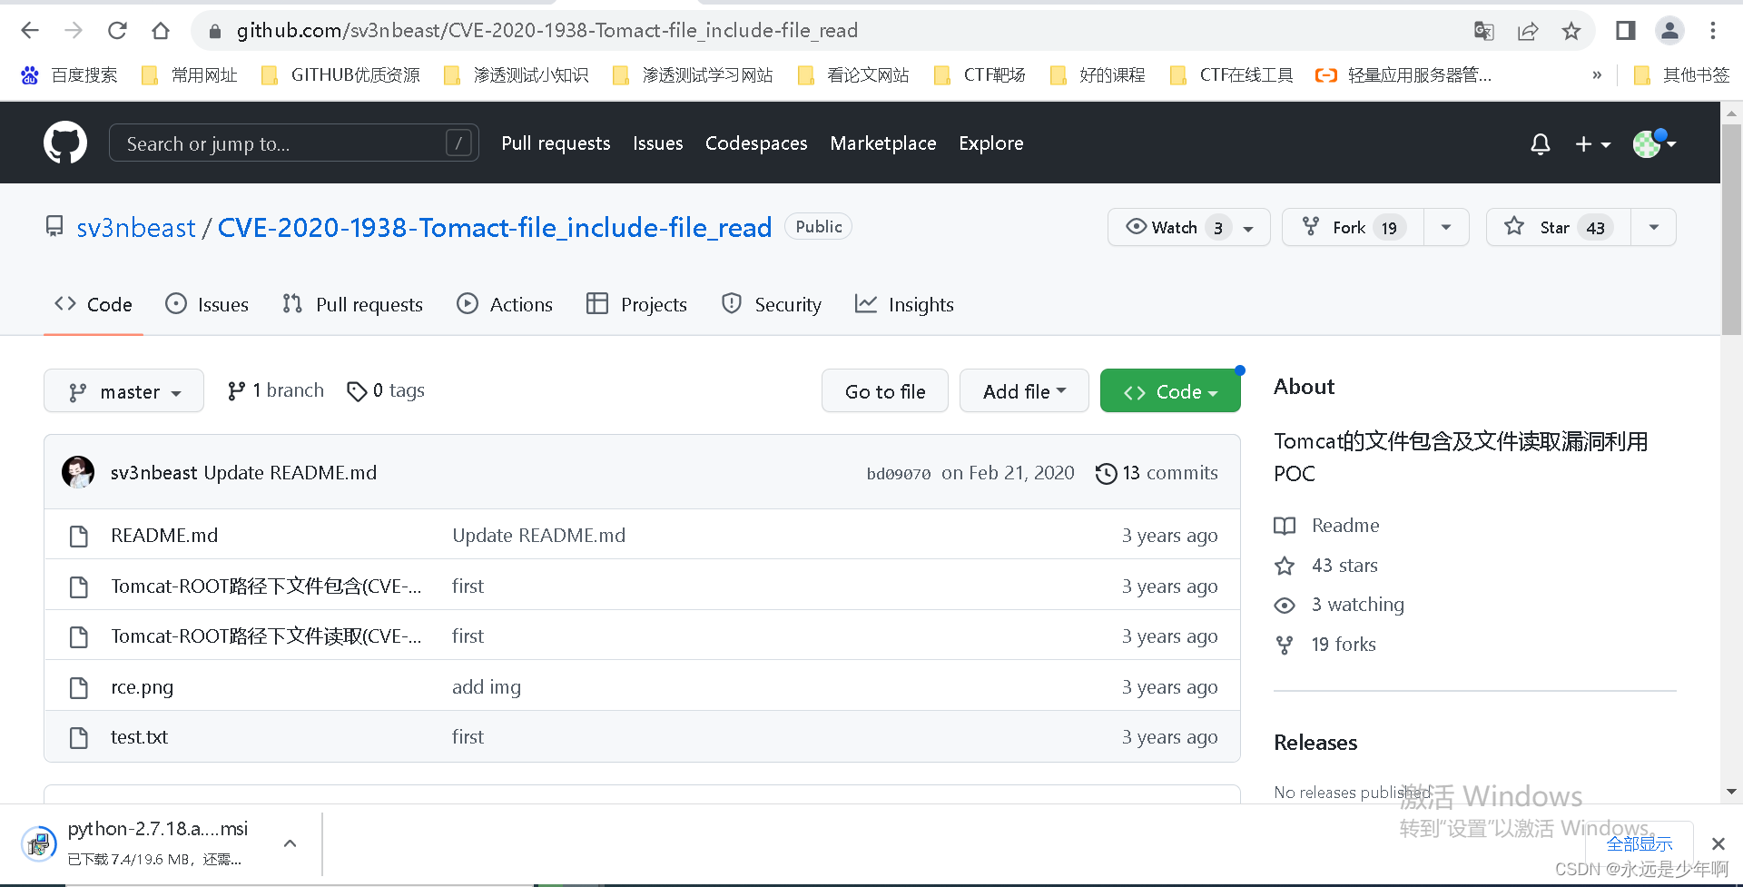Click the browser back arrow
1743x887 pixels.
(x=30, y=31)
